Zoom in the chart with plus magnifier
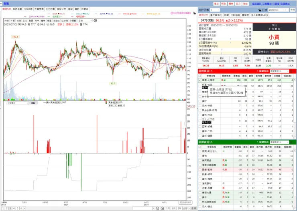Screen dimensions: 297x211 (x=162, y=208)
